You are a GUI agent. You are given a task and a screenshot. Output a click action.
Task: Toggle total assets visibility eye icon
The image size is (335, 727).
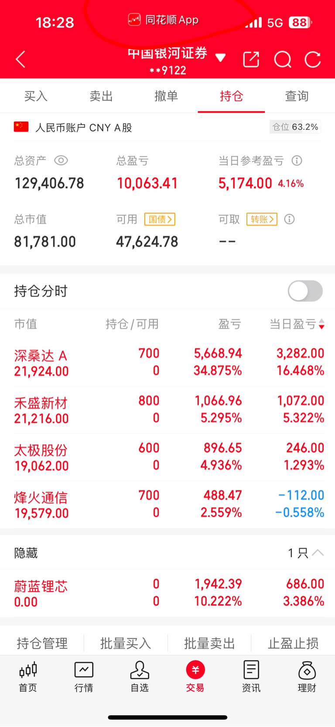point(61,160)
